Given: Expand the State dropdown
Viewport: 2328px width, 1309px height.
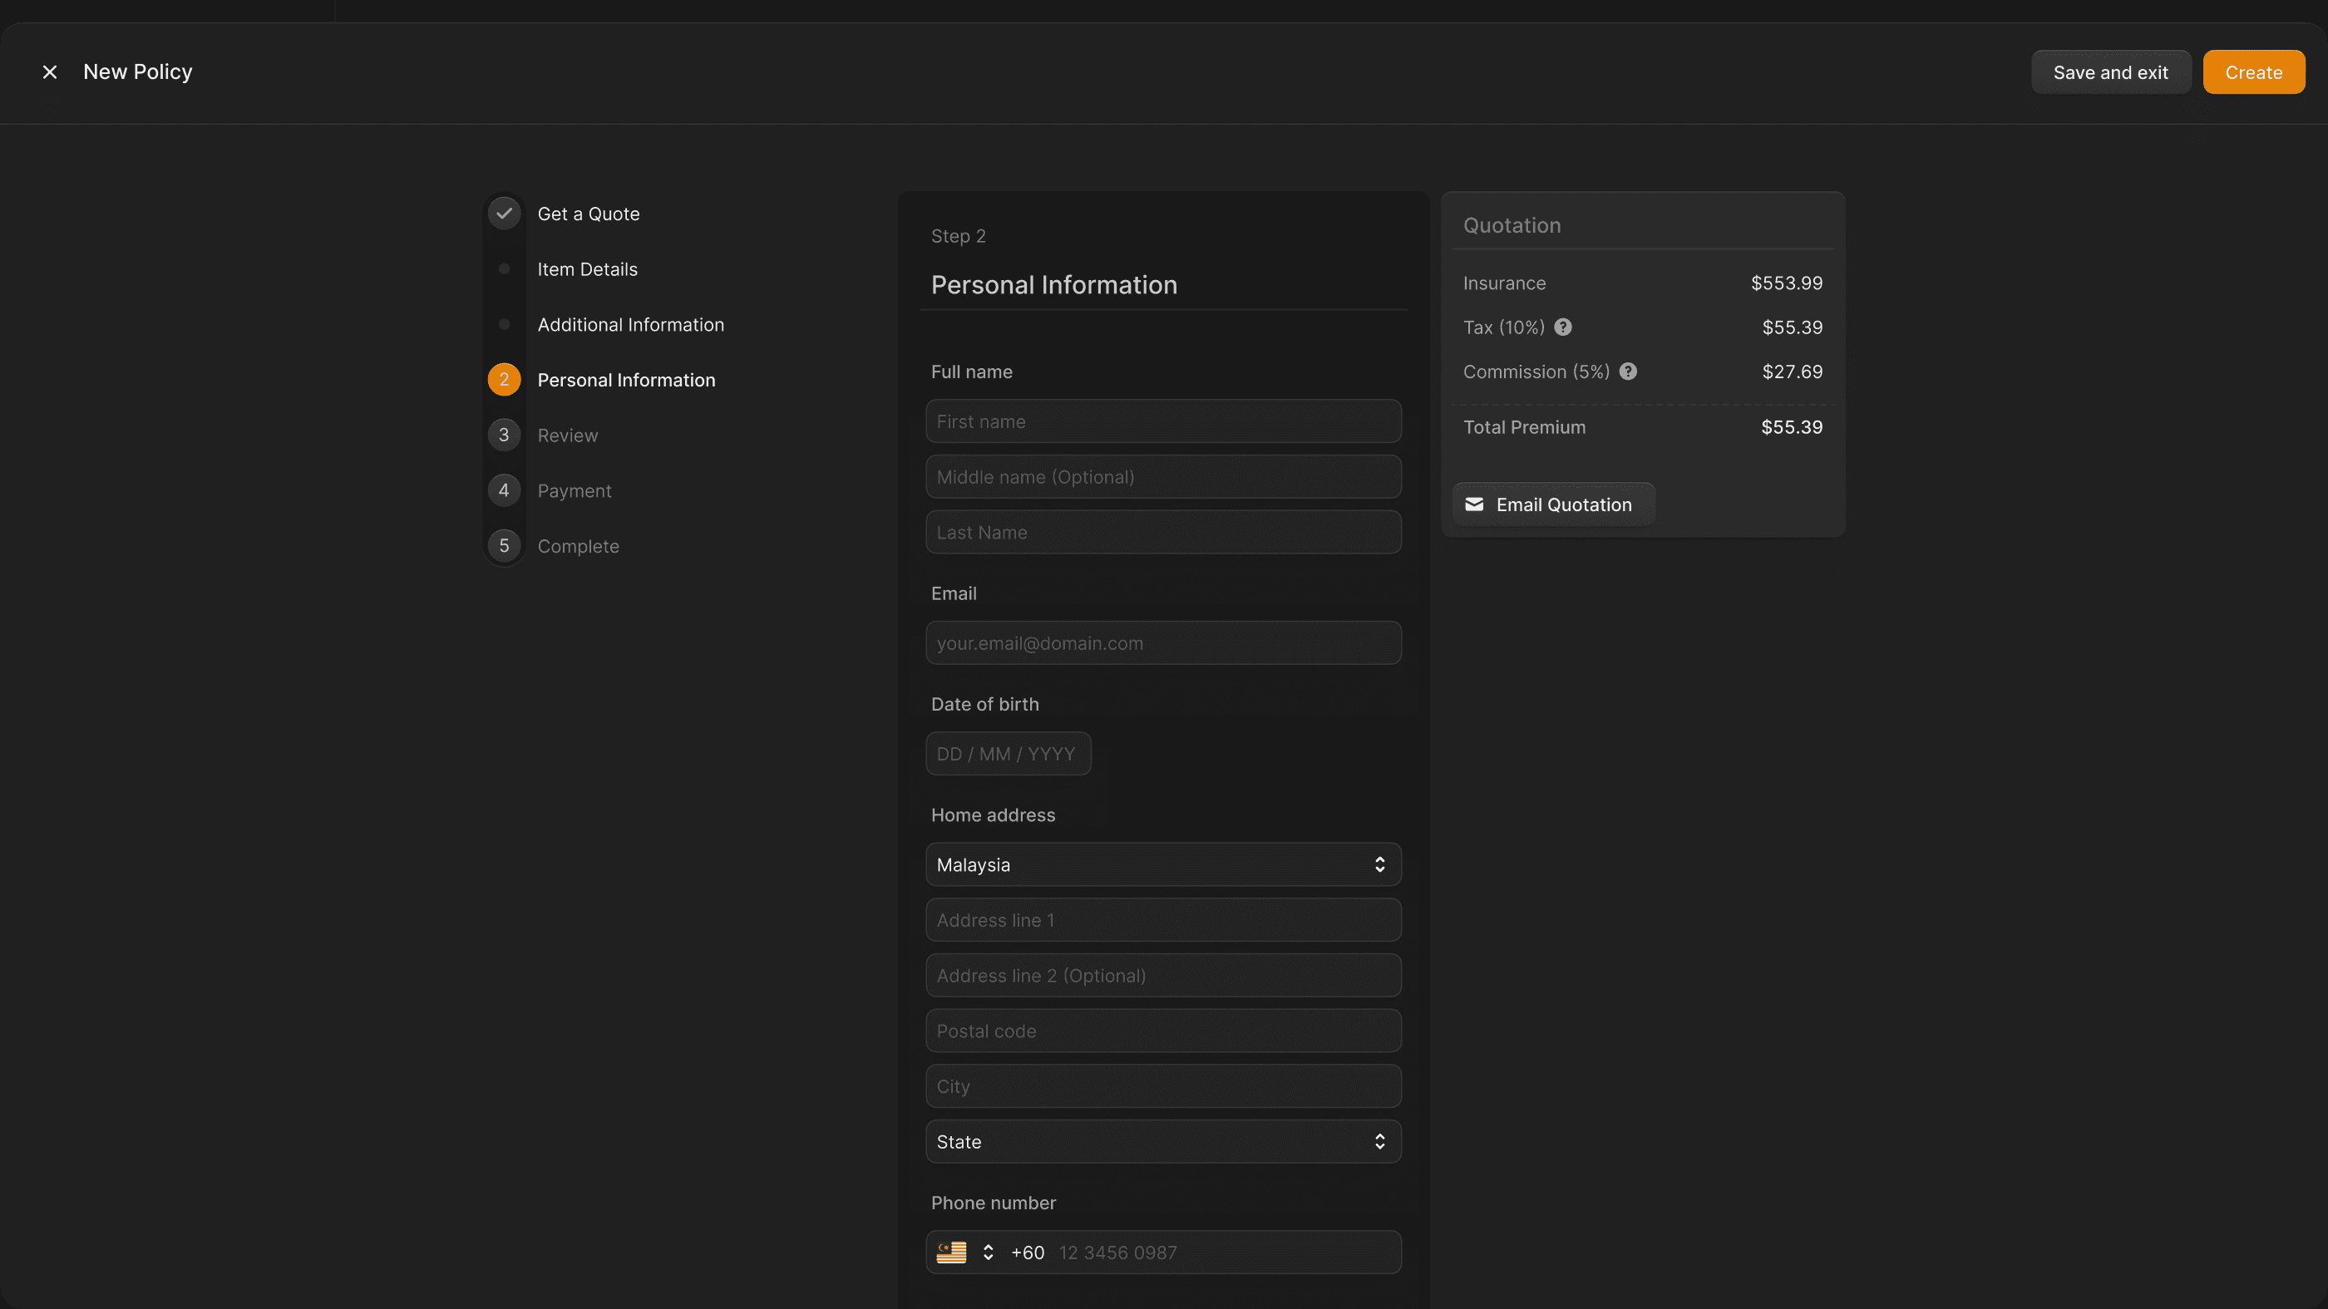Looking at the screenshot, I should point(1162,1141).
